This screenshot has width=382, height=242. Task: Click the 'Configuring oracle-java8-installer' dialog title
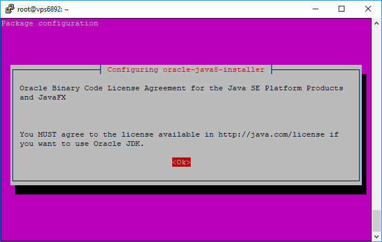[186, 69]
